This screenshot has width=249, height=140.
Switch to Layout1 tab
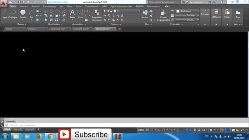[x=18, y=129]
